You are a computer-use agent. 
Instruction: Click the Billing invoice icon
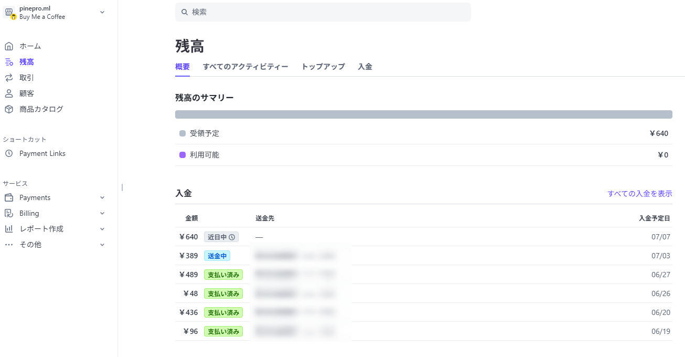point(8,213)
